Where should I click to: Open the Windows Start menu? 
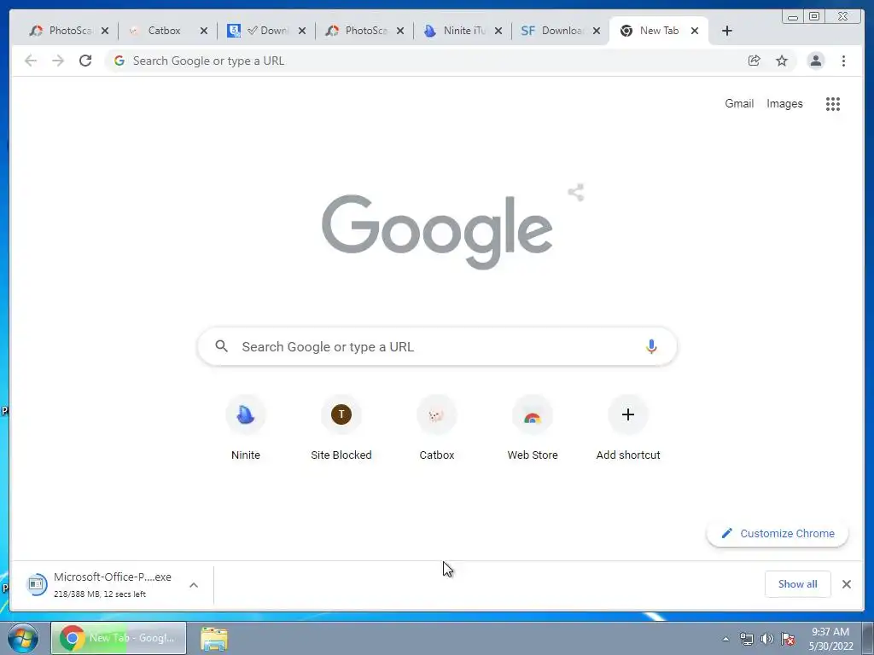point(23,638)
